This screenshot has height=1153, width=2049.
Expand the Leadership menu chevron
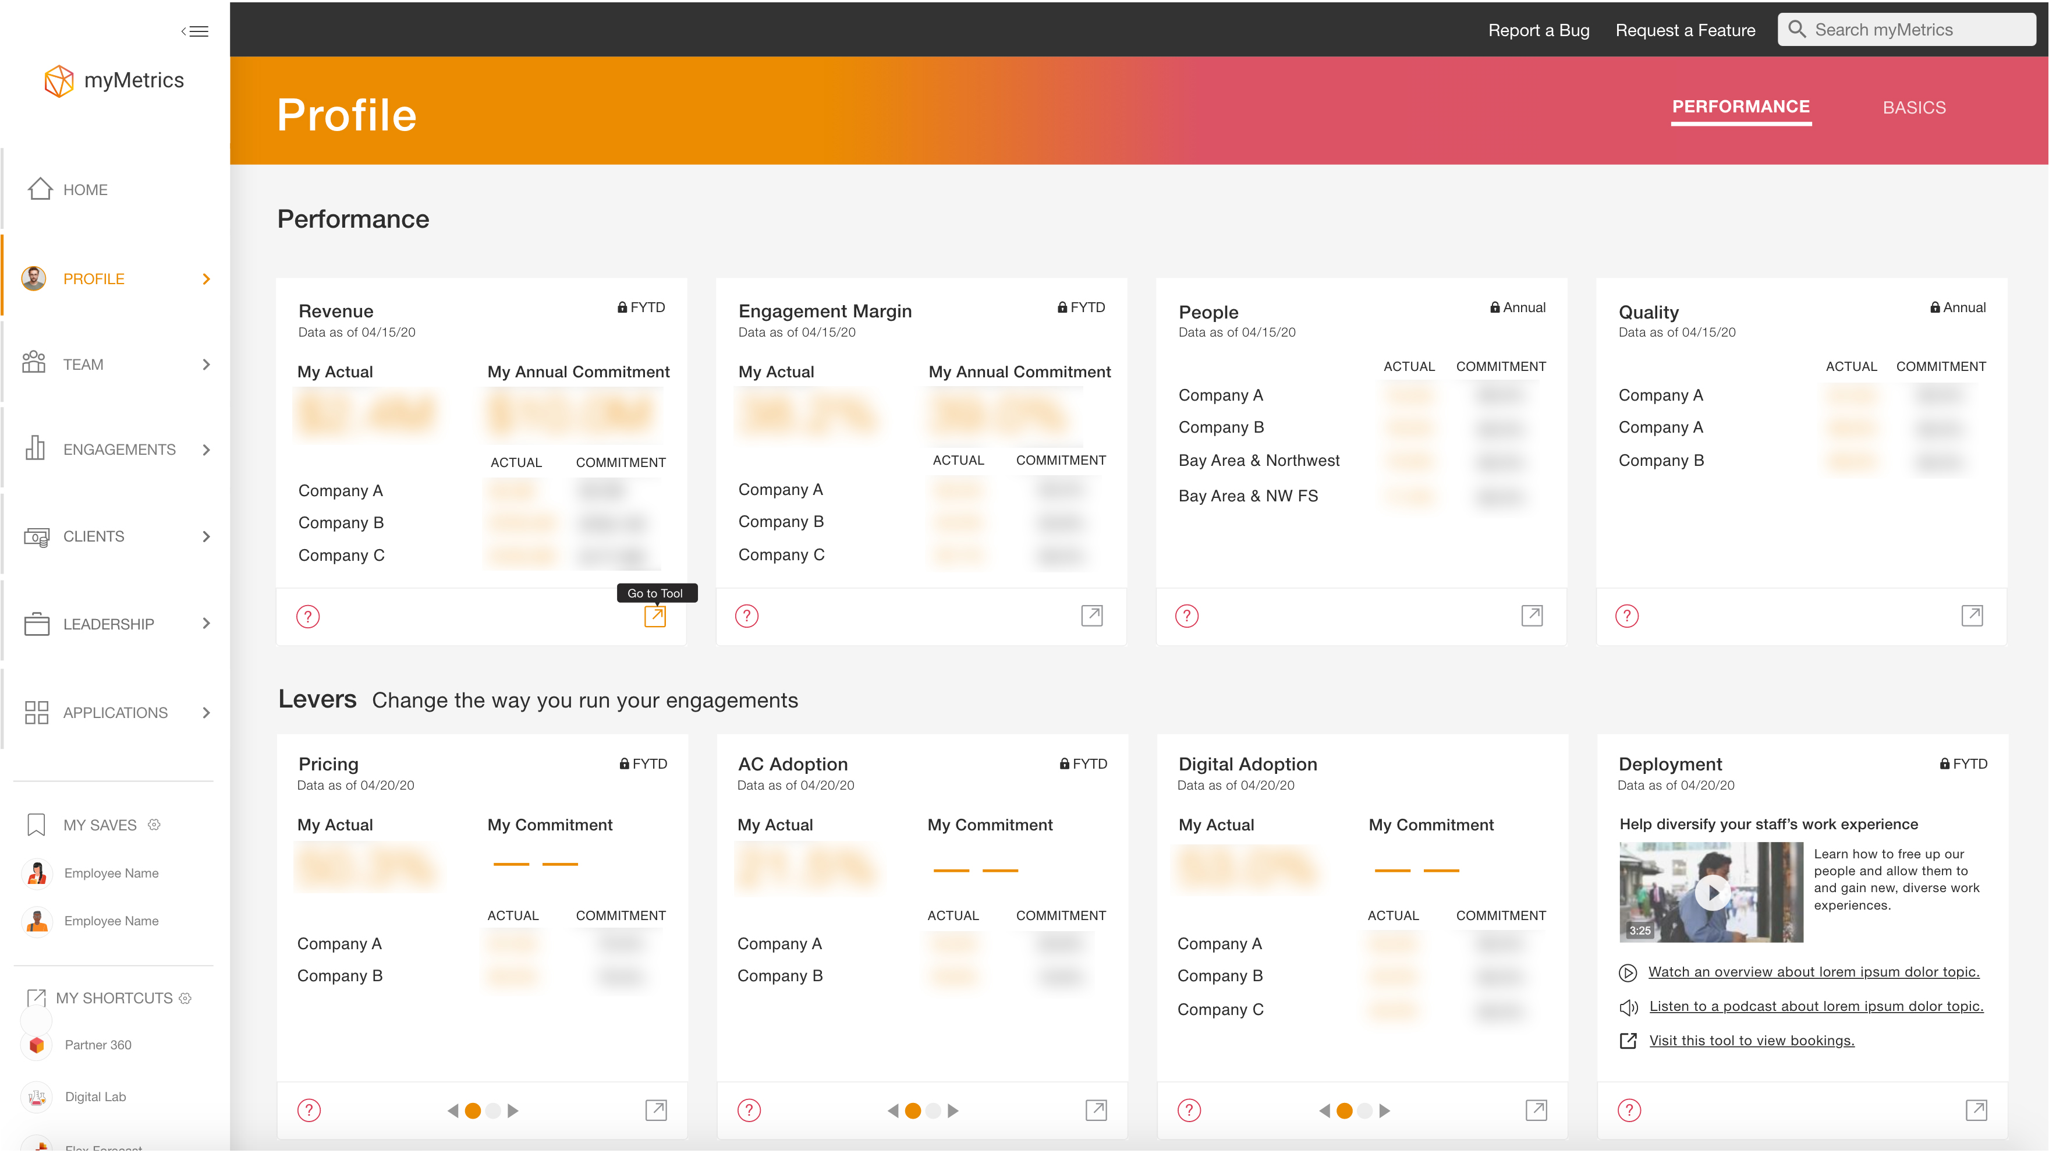point(206,624)
